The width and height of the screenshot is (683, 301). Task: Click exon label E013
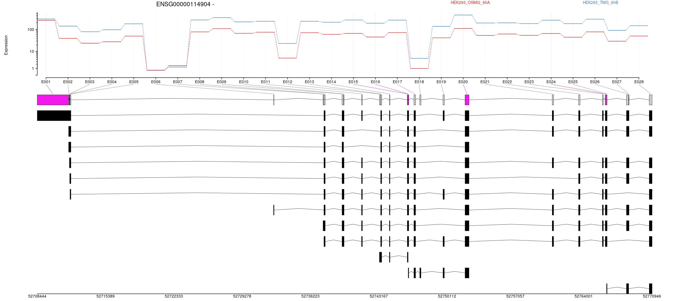click(309, 82)
